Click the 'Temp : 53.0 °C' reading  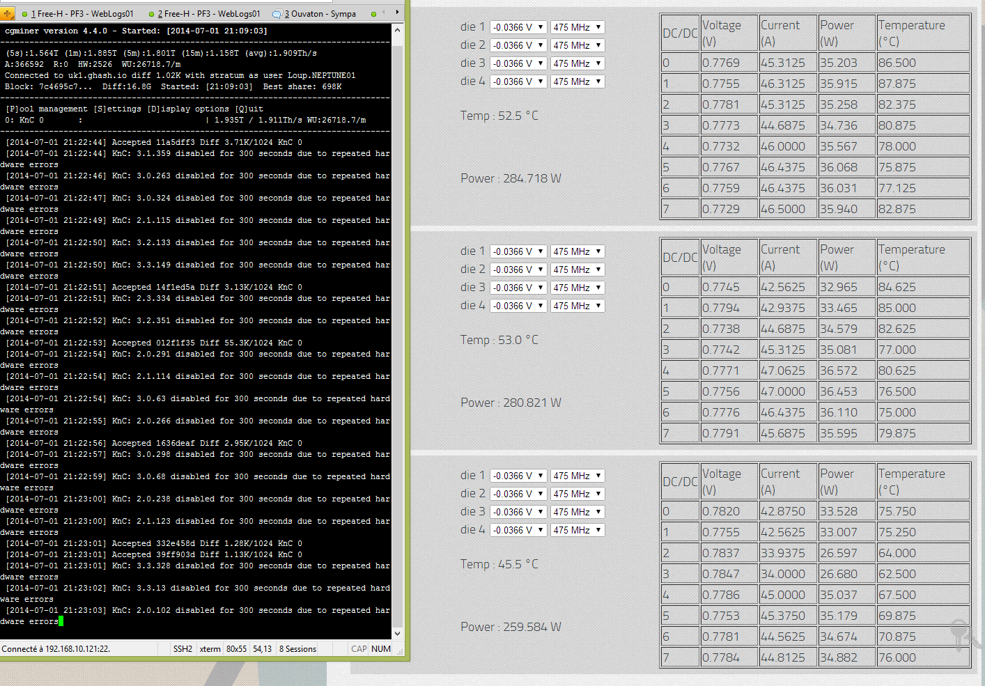point(499,340)
